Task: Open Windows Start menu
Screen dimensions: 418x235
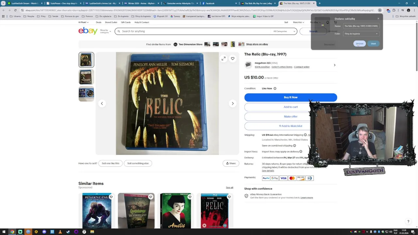Action: coord(4,232)
